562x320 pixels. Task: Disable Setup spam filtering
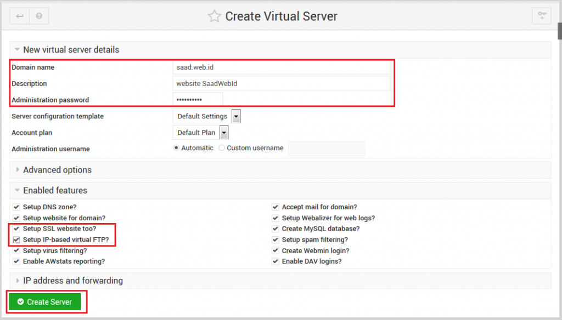pyautogui.click(x=276, y=239)
